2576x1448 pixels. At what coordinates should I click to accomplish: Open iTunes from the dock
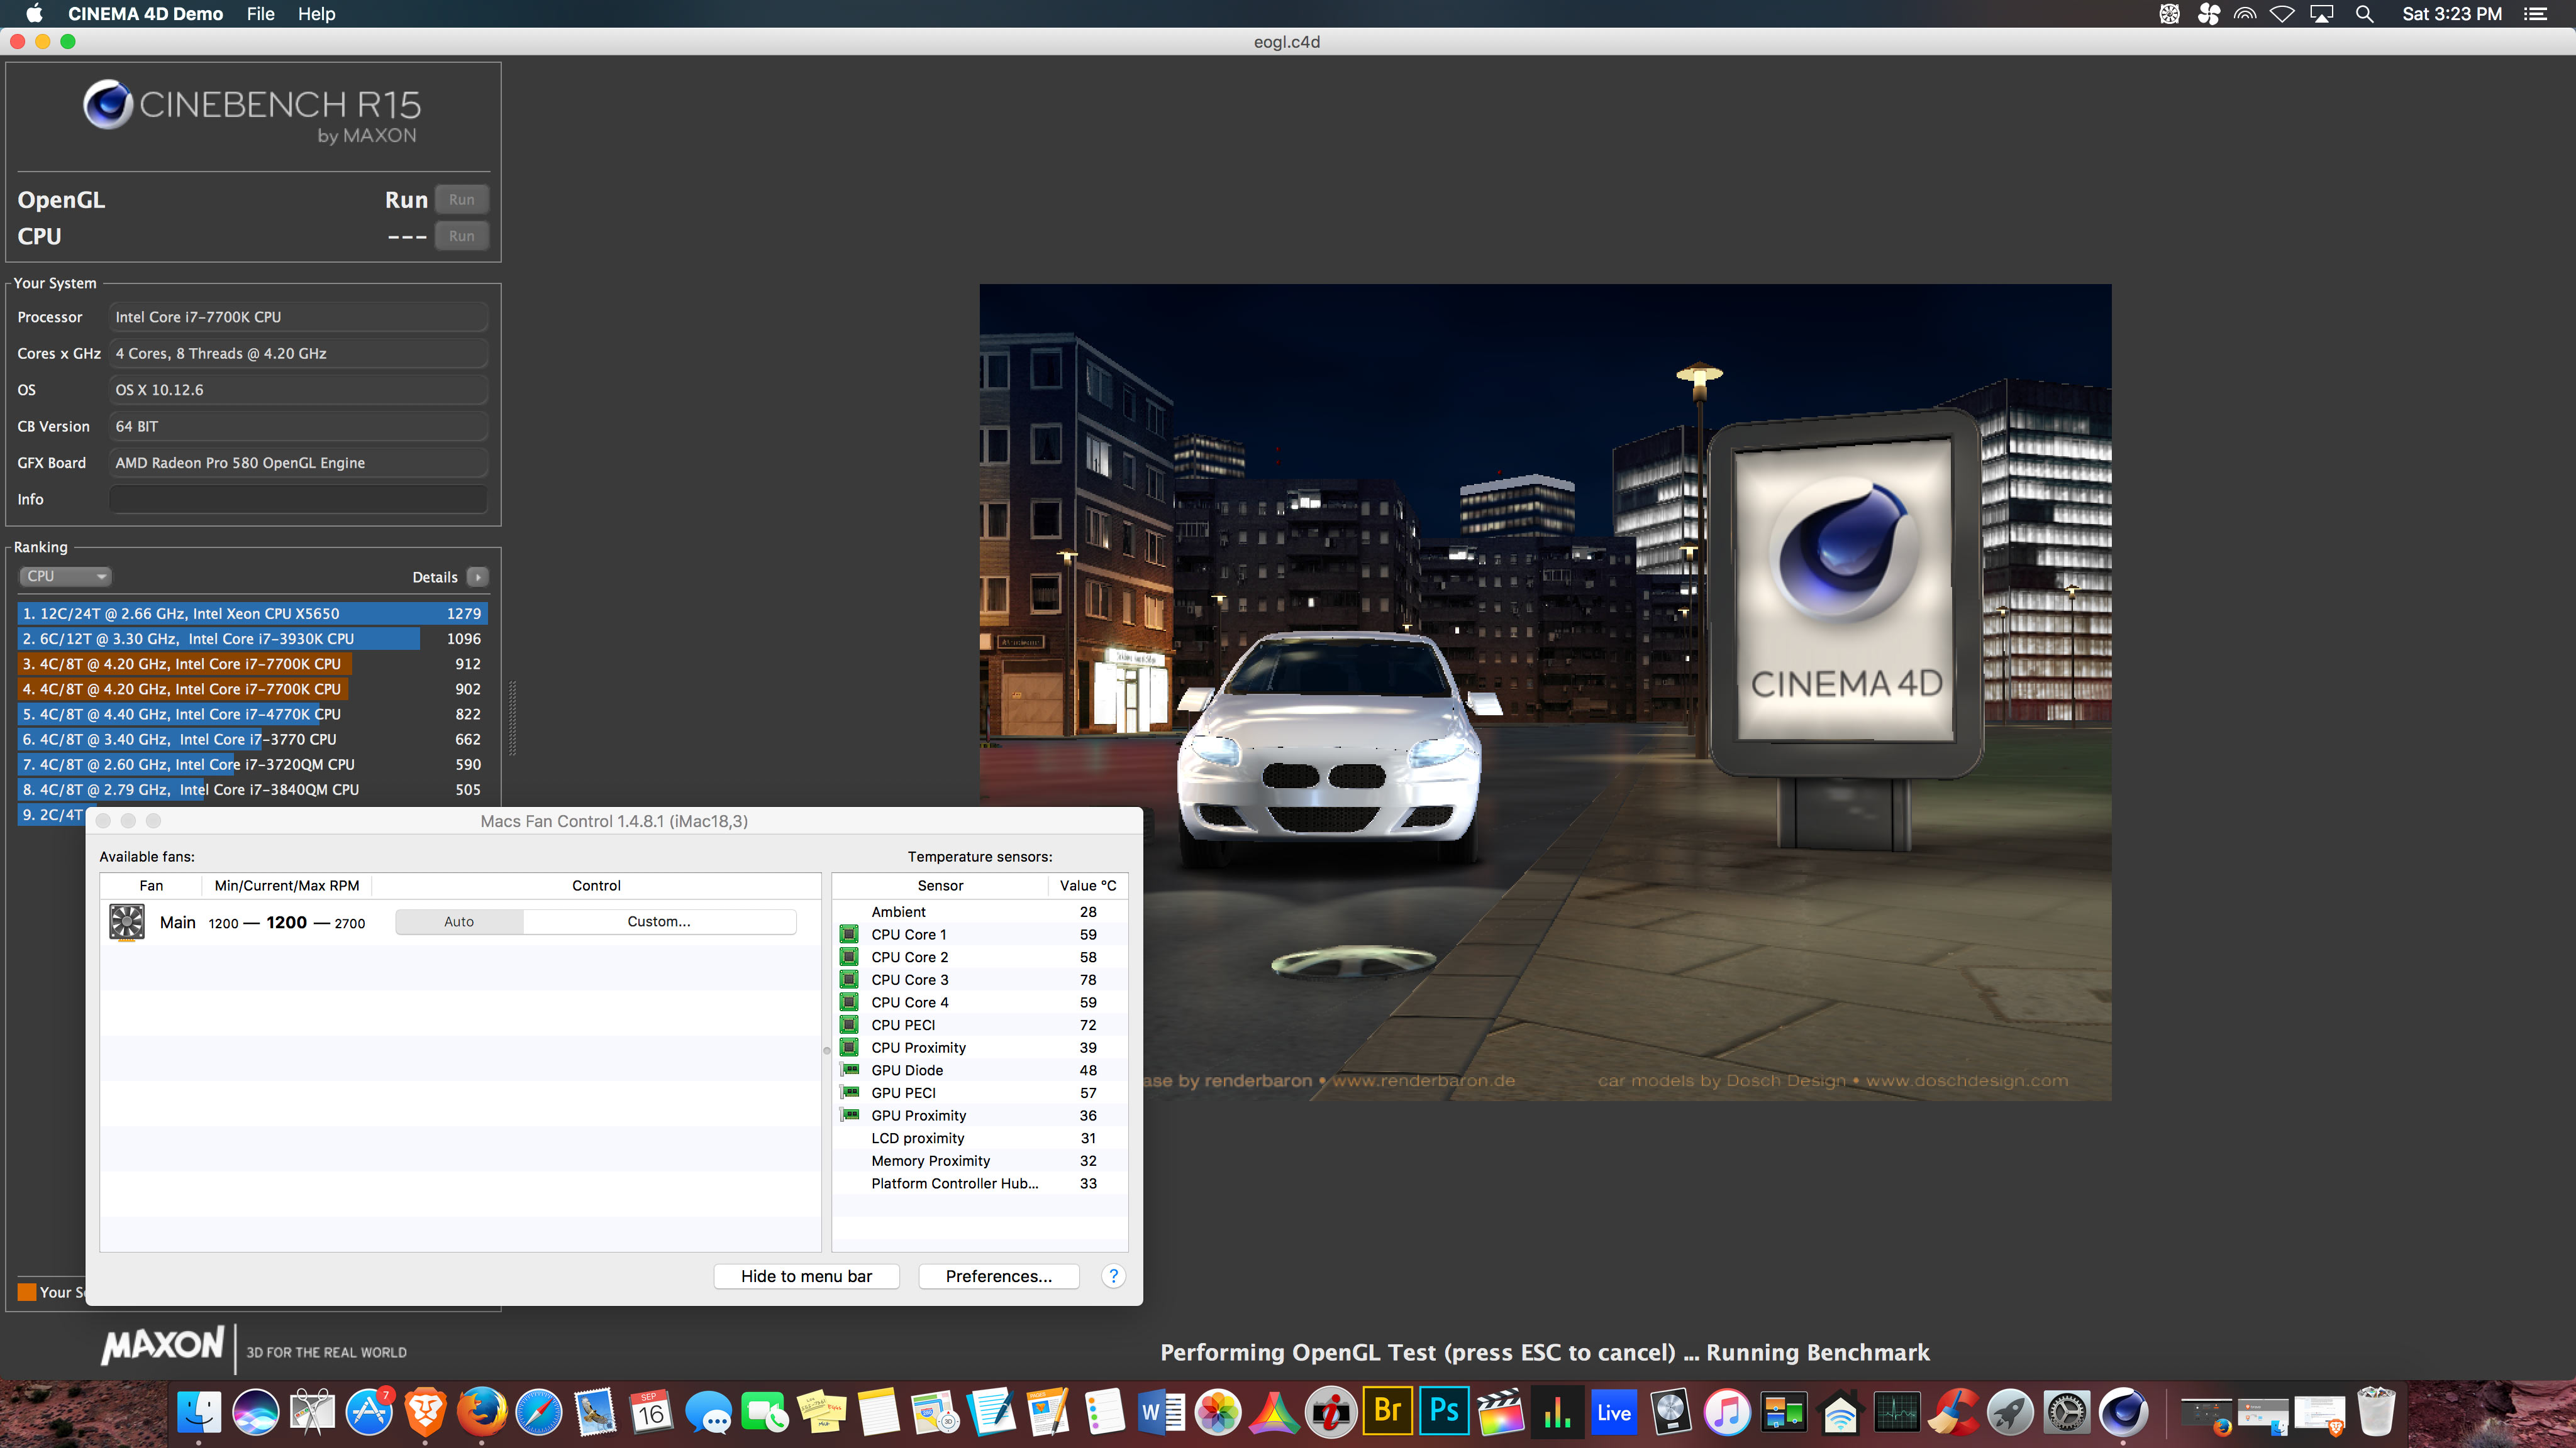(x=1727, y=1413)
